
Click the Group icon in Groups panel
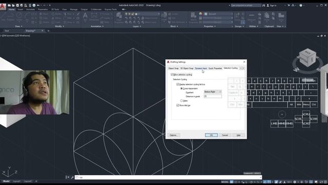coord(237,16)
